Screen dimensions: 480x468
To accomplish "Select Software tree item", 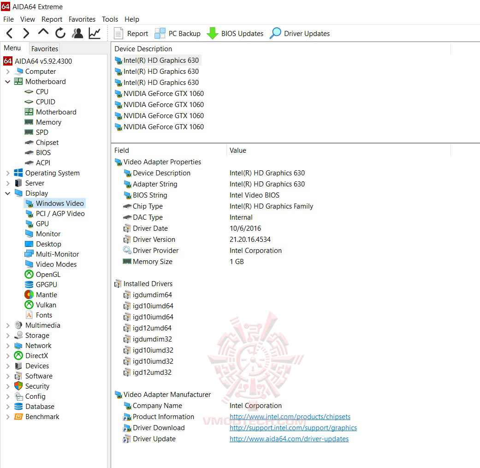I will pyautogui.click(x=33, y=376).
